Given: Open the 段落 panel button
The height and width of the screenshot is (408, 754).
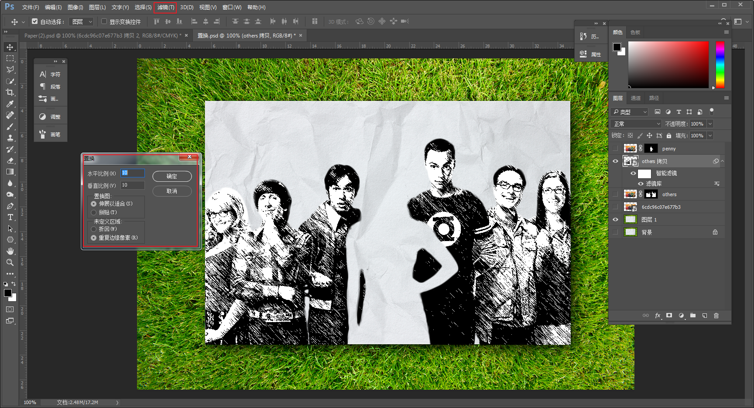Looking at the screenshot, I should click(51, 87).
